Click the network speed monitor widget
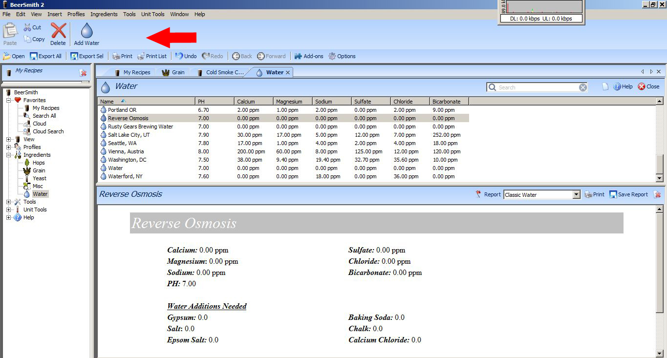This screenshot has height=358, width=667. (541, 12)
